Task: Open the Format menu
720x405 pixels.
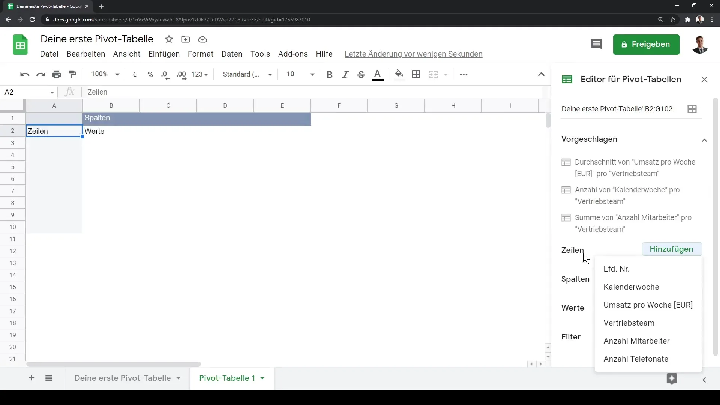Action: pos(201,54)
